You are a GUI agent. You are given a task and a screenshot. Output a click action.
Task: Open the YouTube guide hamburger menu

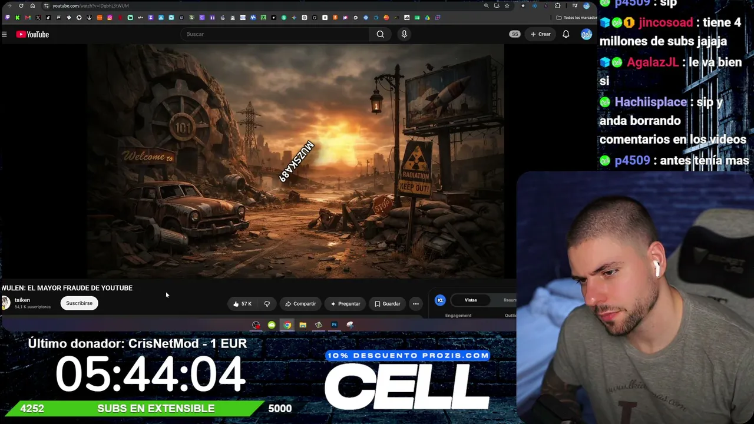click(x=4, y=34)
